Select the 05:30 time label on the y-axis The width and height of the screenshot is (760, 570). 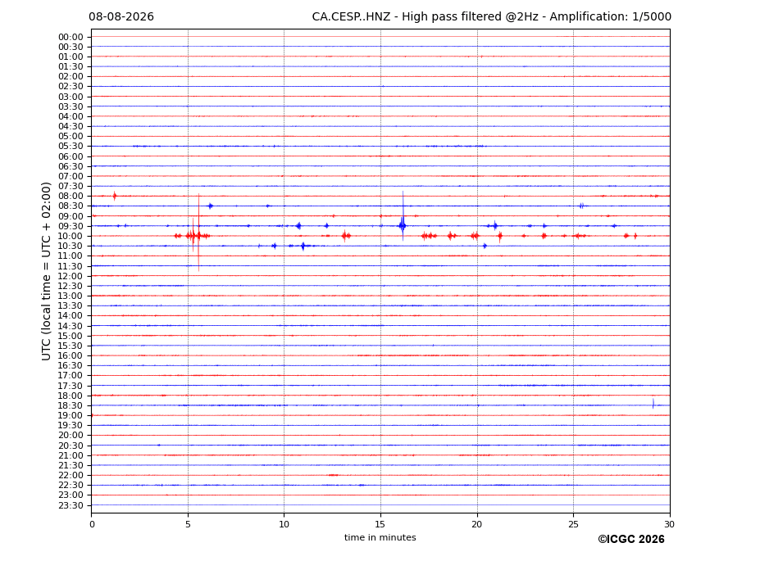tap(71, 147)
